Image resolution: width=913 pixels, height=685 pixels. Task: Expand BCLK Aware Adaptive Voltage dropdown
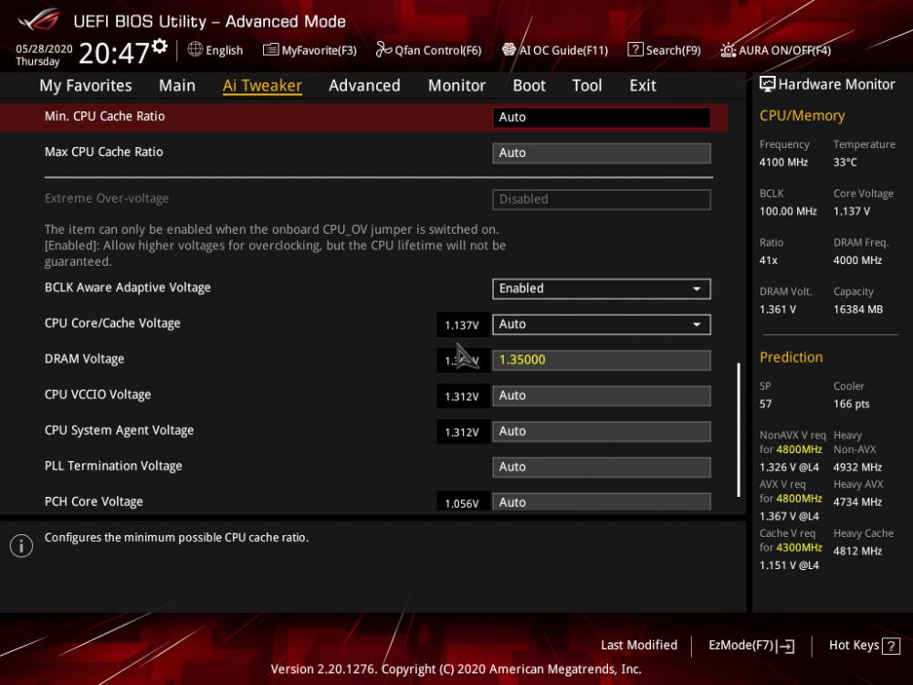pyautogui.click(x=602, y=289)
